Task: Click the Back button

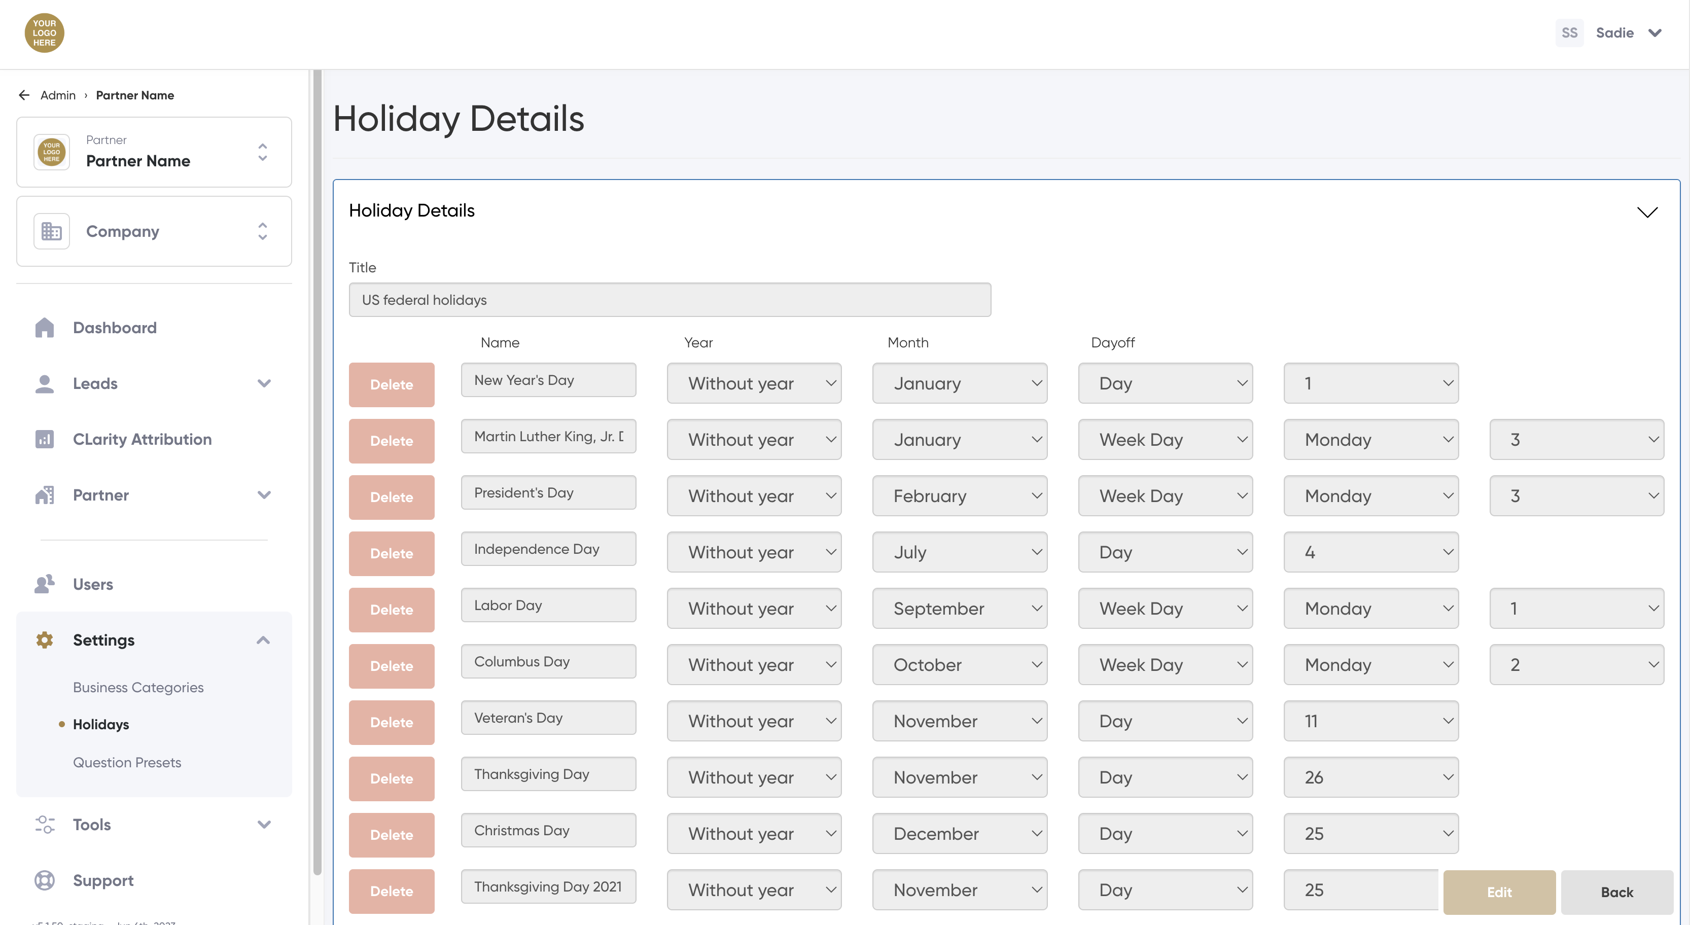Action: (x=1616, y=892)
